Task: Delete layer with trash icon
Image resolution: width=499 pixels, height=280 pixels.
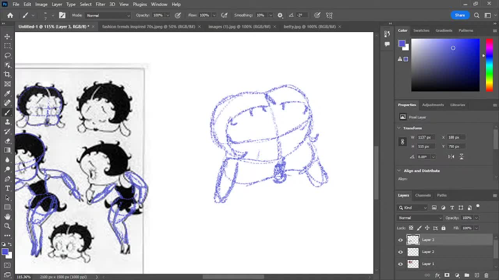Action: tap(486, 275)
